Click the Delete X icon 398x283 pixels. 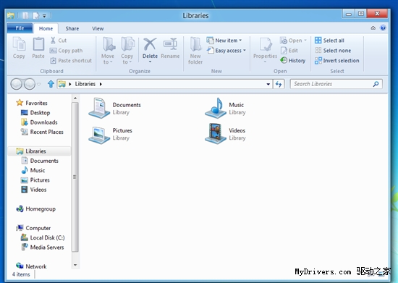pyautogui.click(x=150, y=44)
